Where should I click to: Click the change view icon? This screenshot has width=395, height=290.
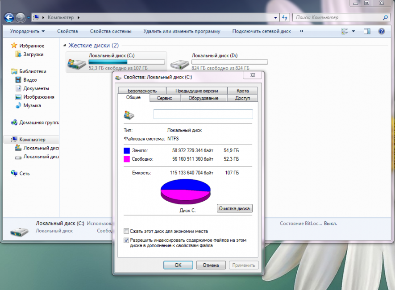[345, 31]
